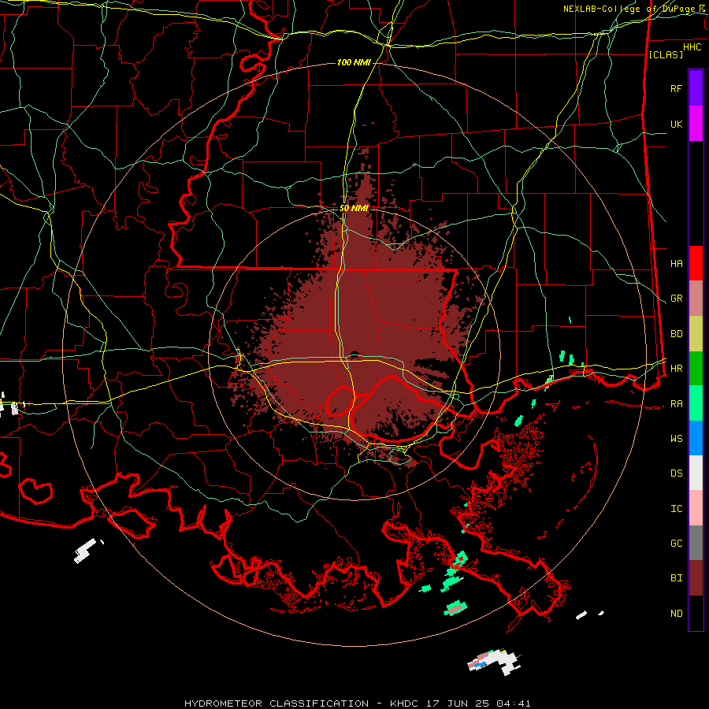Click the brown BI legend swatch

(x=696, y=578)
